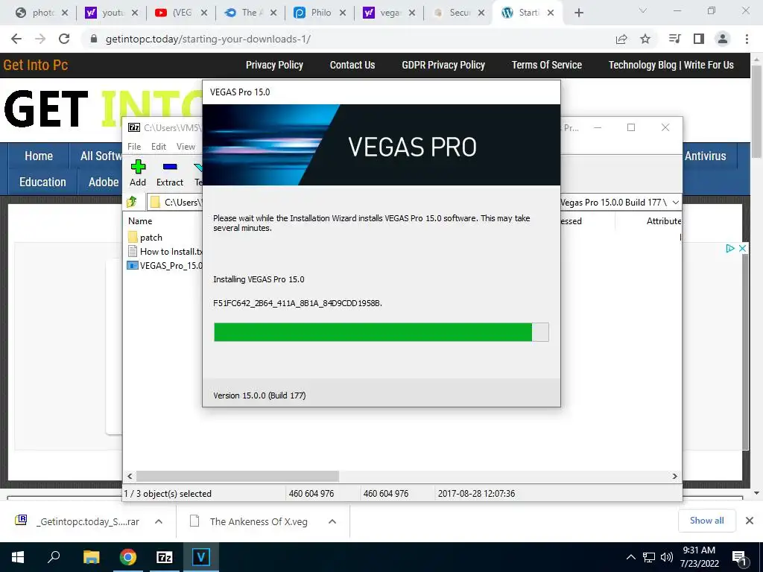
Task: Bookmark this page with the star icon
Action: pos(645,39)
